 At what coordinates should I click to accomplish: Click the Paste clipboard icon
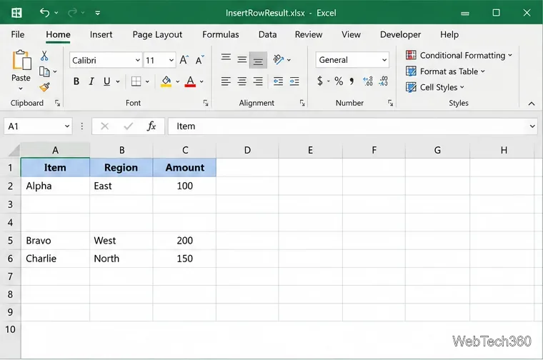[21, 60]
